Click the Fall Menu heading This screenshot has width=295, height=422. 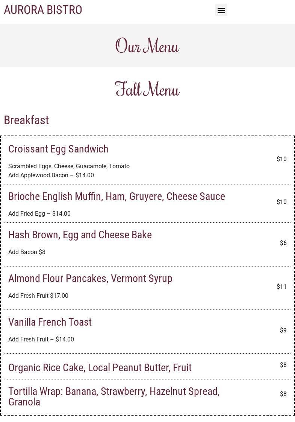147,90
